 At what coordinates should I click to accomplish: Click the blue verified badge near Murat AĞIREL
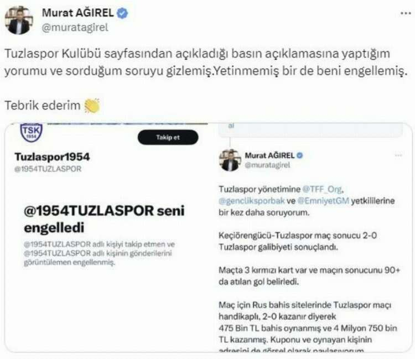click(x=122, y=13)
